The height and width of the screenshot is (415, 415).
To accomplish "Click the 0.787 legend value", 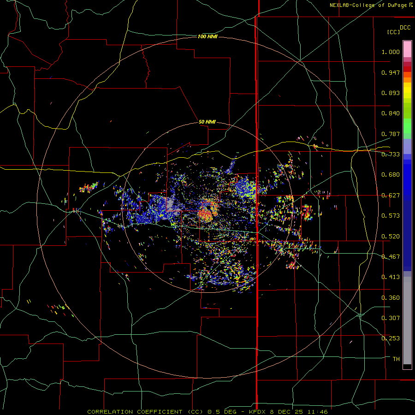I will (x=391, y=134).
